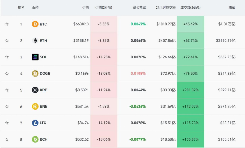
Task: Click the +62.74% volume change cell
Action: coord(190,40)
